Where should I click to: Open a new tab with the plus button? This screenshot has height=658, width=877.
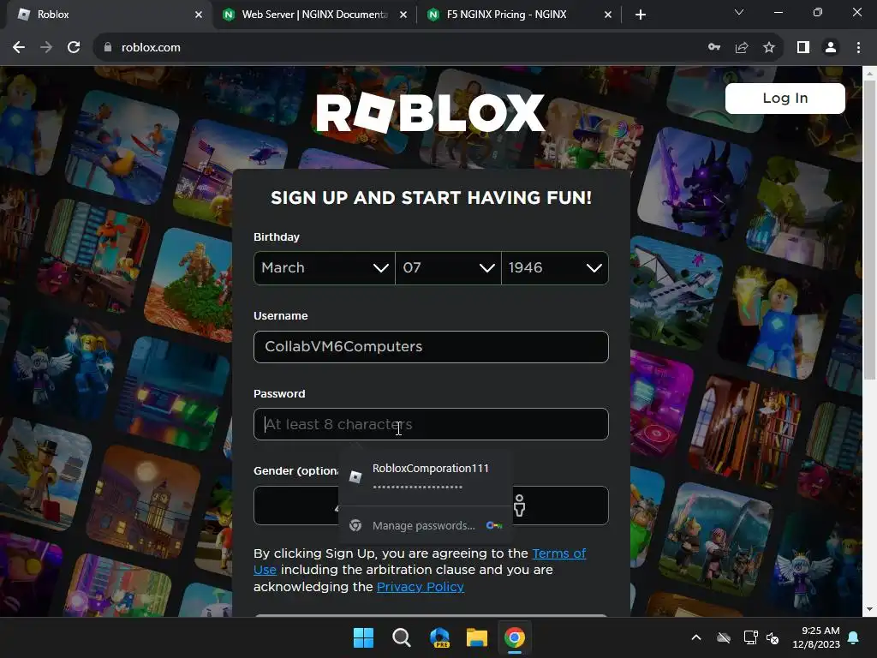pos(641,15)
